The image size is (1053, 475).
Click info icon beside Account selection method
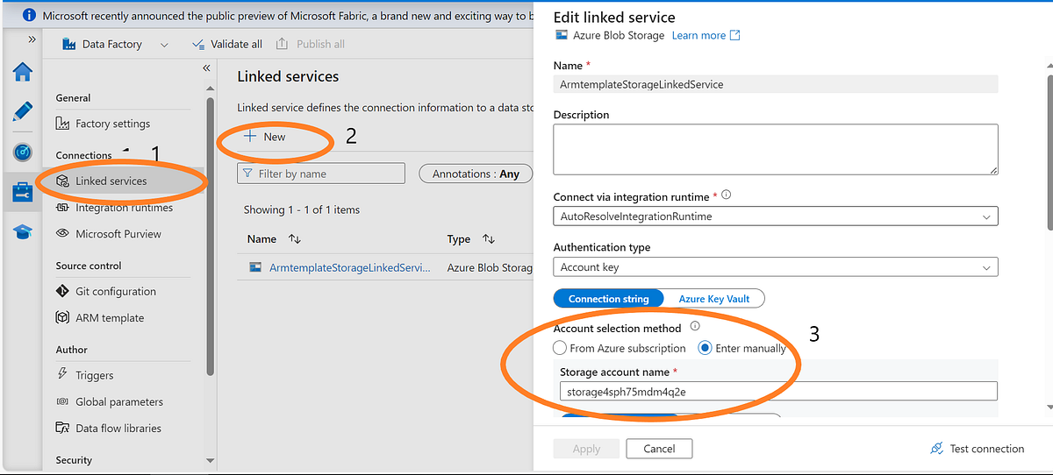click(x=695, y=326)
